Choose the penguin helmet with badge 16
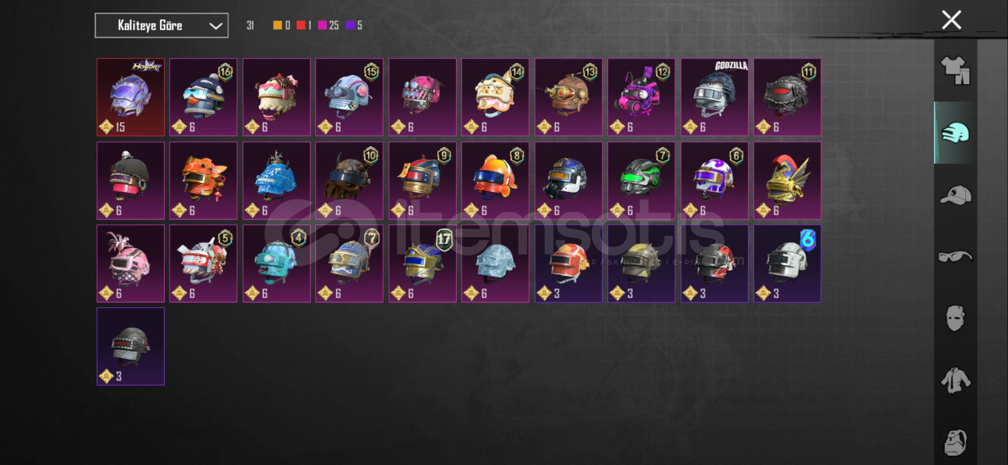 coord(203,97)
